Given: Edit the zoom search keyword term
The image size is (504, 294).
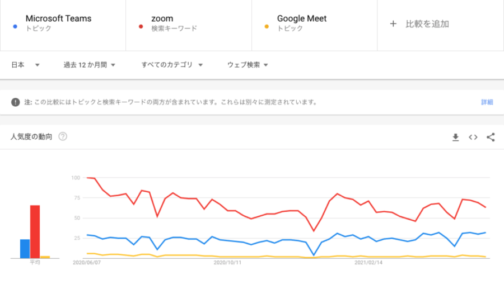Looking at the screenshot, I should tap(162, 18).
